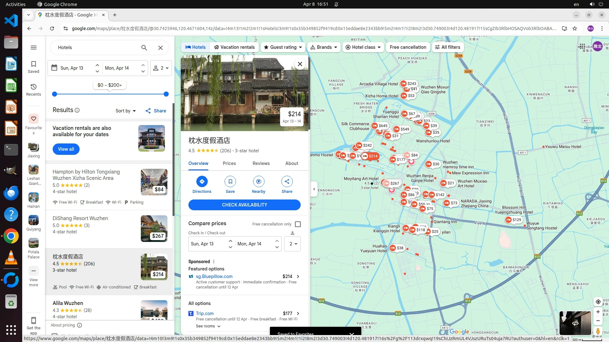Open the hamburger menu in the sidebar
Screen dimensions: 609x342
(x=33, y=47)
